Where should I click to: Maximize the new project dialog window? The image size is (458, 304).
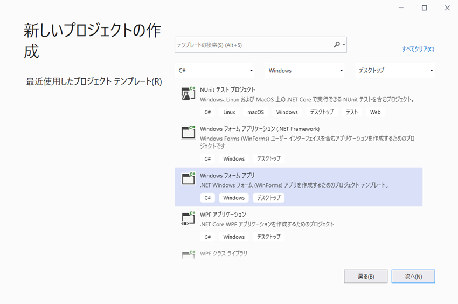424,8
